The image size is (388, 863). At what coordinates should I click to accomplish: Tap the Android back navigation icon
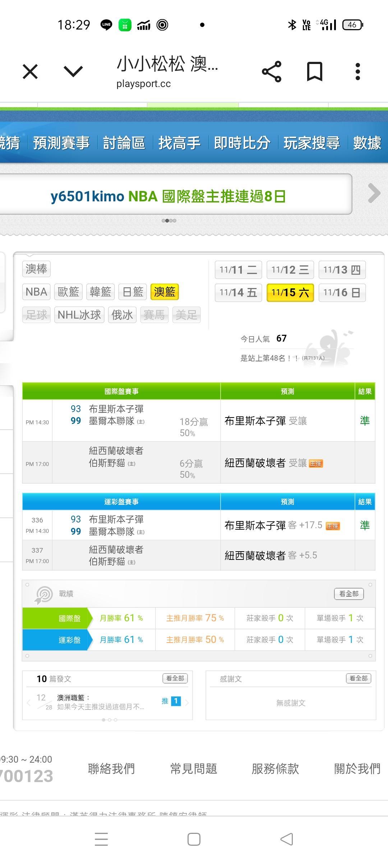(287, 839)
